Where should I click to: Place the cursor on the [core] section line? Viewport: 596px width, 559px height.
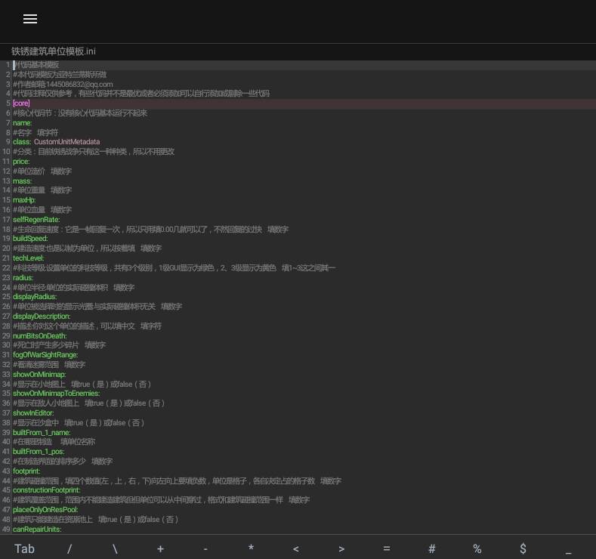[21, 103]
